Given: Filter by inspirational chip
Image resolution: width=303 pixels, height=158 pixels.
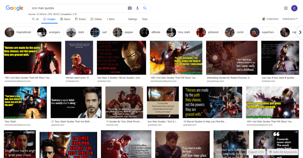Looking at the screenshot, I should pos(19,32).
